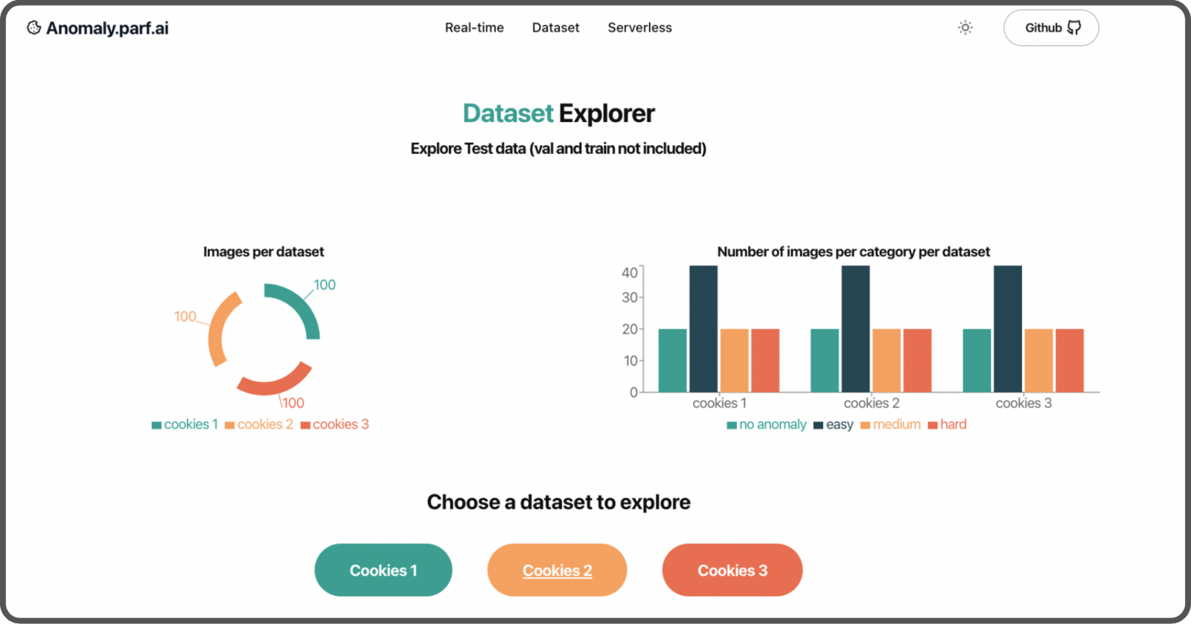Image resolution: width=1191 pixels, height=624 pixels.
Task: Choose the Cookies 1 dataset button
Action: 383,570
